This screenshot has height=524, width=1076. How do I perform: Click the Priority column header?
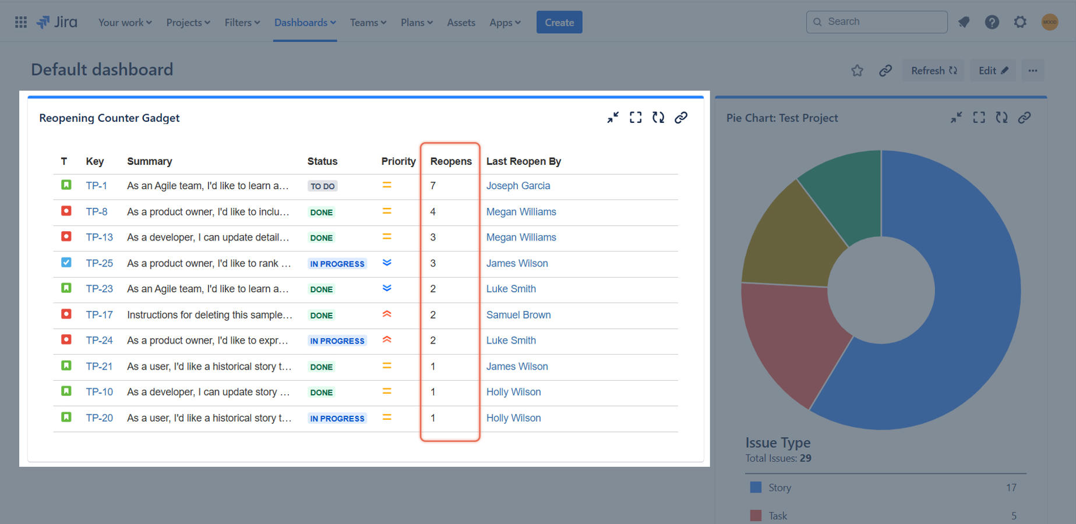[x=398, y=161]
